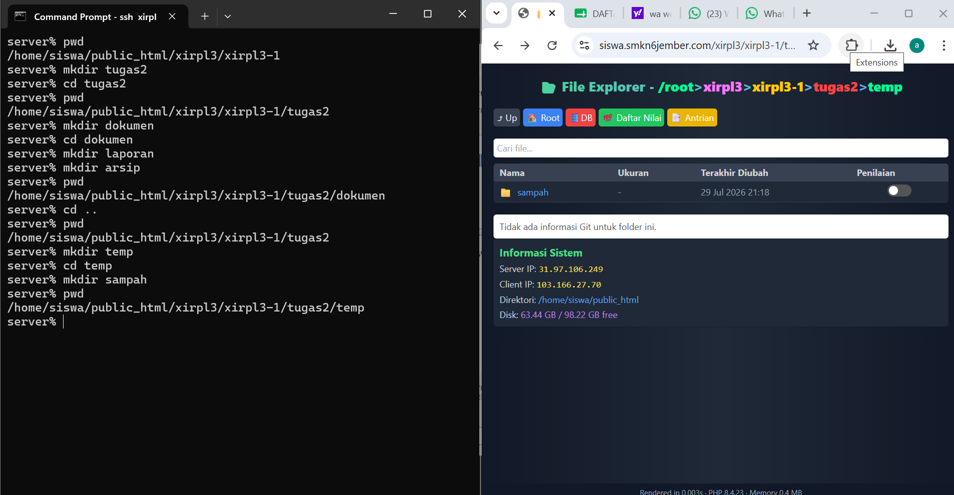Sort by Nama column header

tap(512, 173)
